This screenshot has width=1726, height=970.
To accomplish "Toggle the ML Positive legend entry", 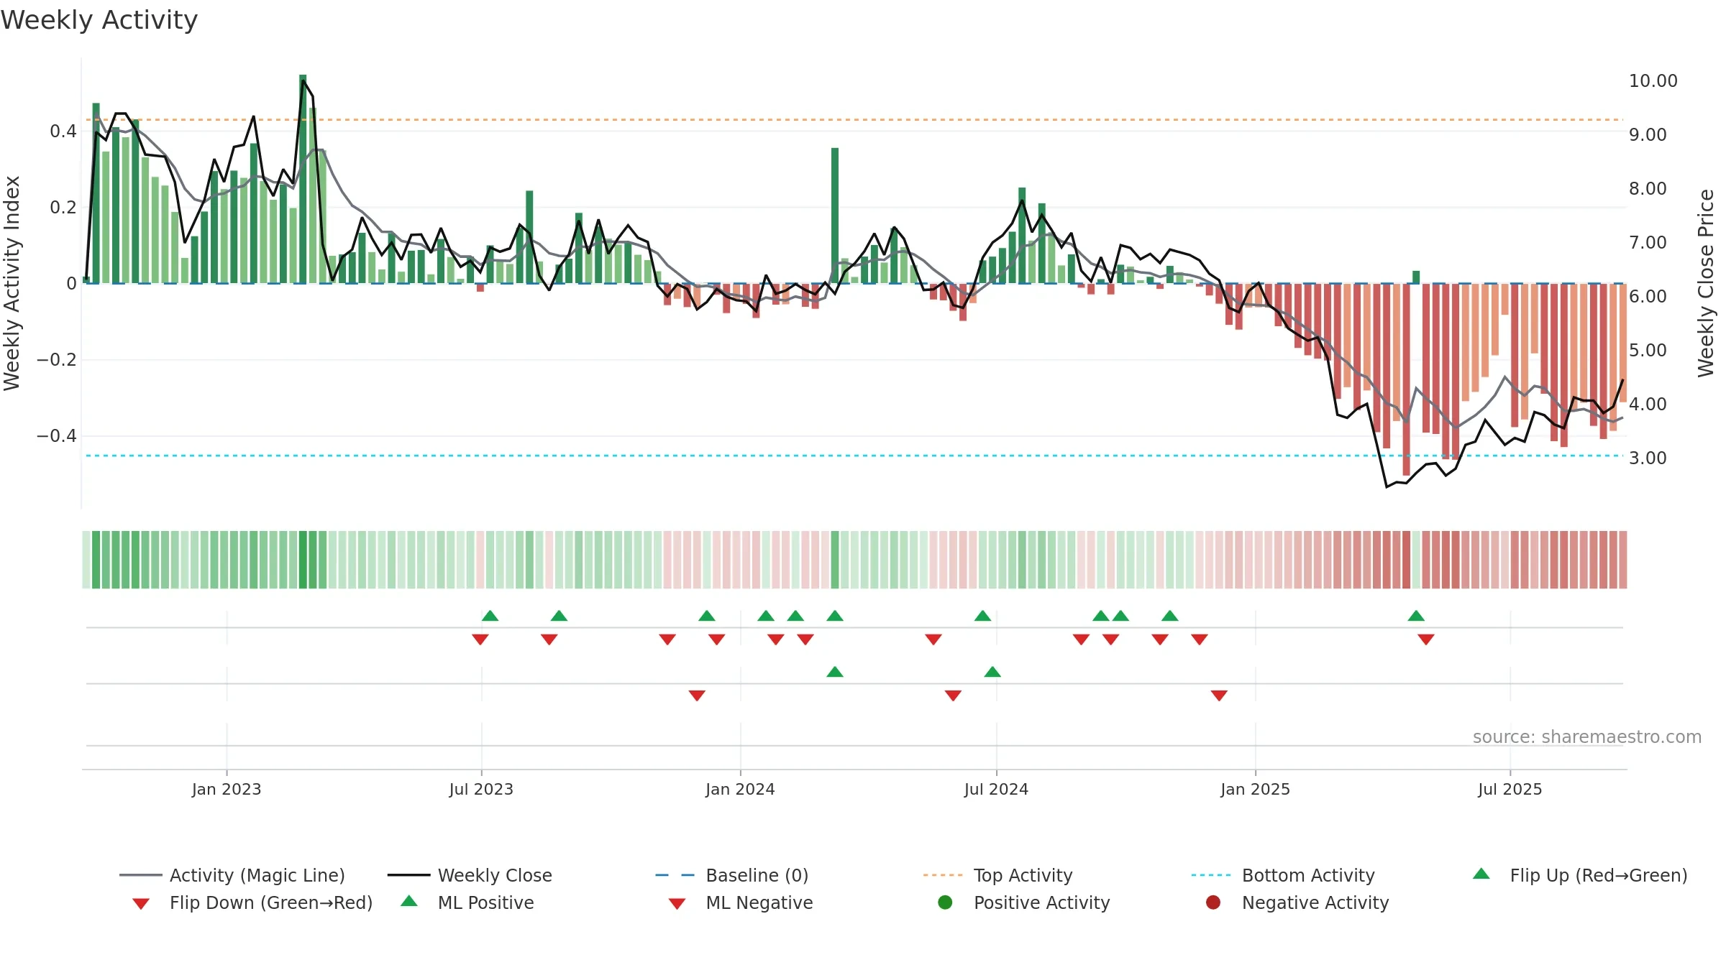I will [467, 902].
